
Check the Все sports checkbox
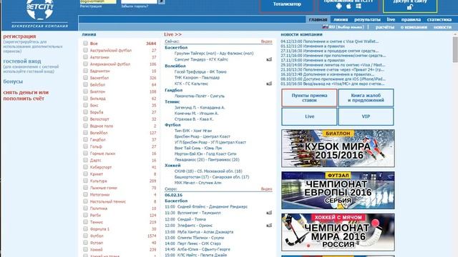click(85, 43)
